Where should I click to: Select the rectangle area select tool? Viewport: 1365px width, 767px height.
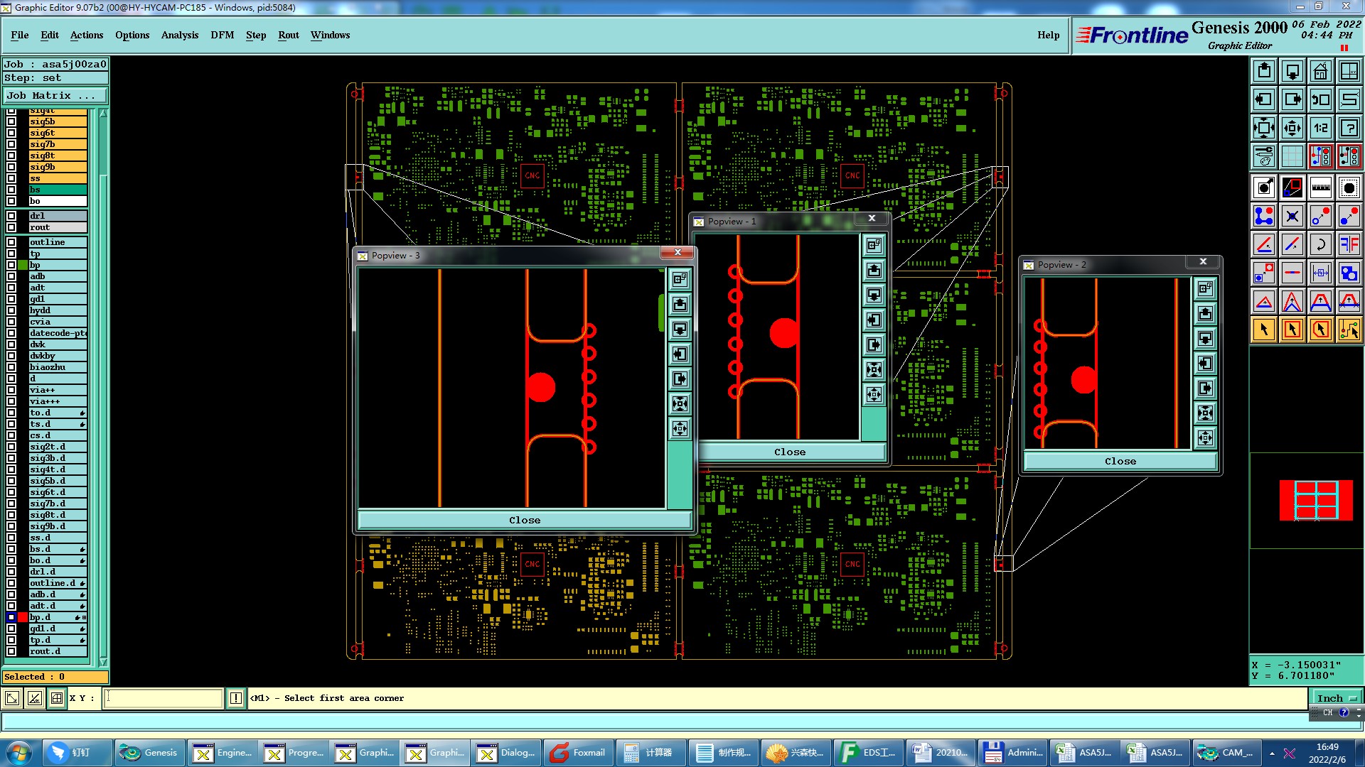click(1292, 330)
